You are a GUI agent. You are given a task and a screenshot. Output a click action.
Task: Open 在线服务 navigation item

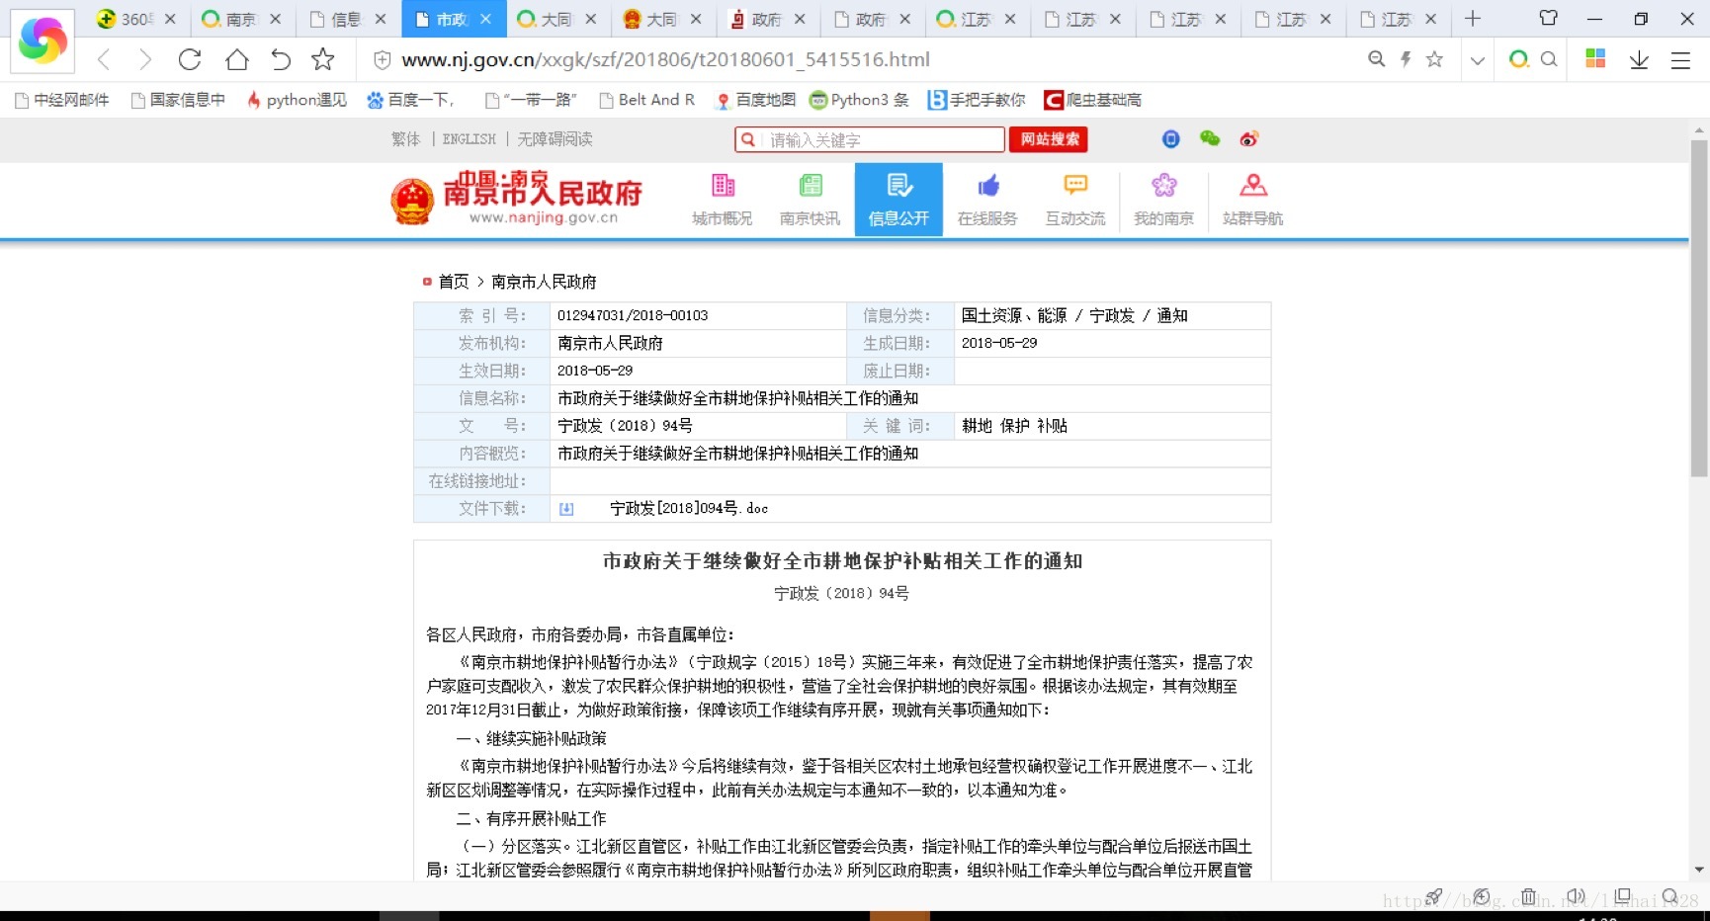tap(987, 201)
